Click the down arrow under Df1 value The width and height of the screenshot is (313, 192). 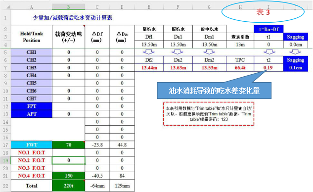149,52
